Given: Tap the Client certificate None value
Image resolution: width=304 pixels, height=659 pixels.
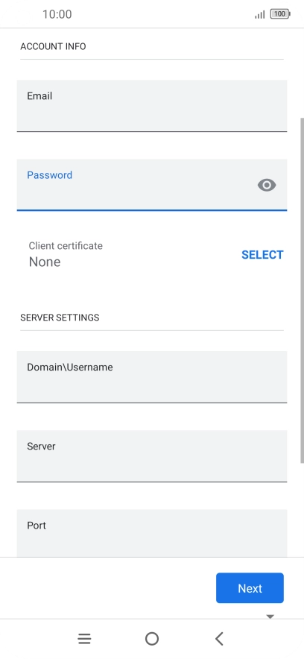Looking at the screenshot, I should pos(45,262).
